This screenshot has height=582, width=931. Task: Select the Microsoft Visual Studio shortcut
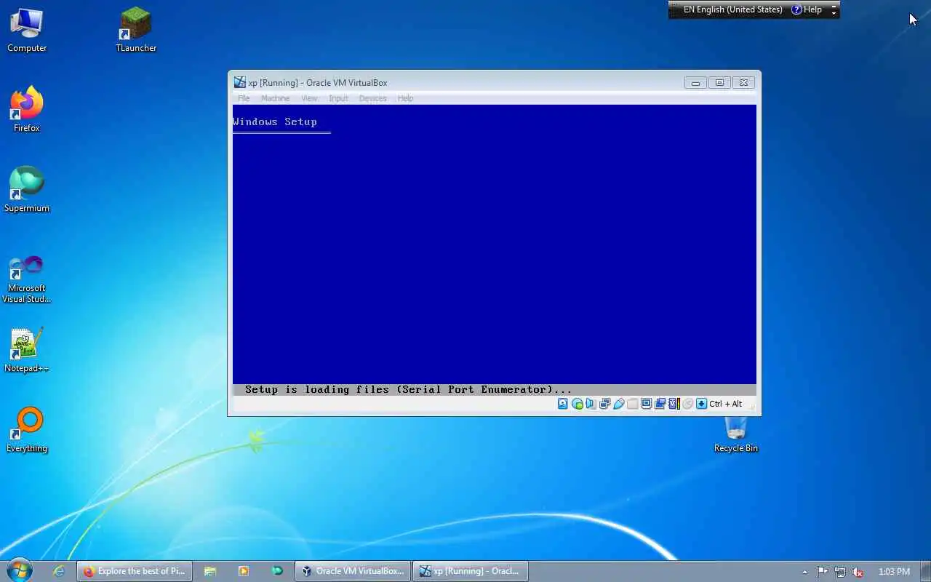27,279
